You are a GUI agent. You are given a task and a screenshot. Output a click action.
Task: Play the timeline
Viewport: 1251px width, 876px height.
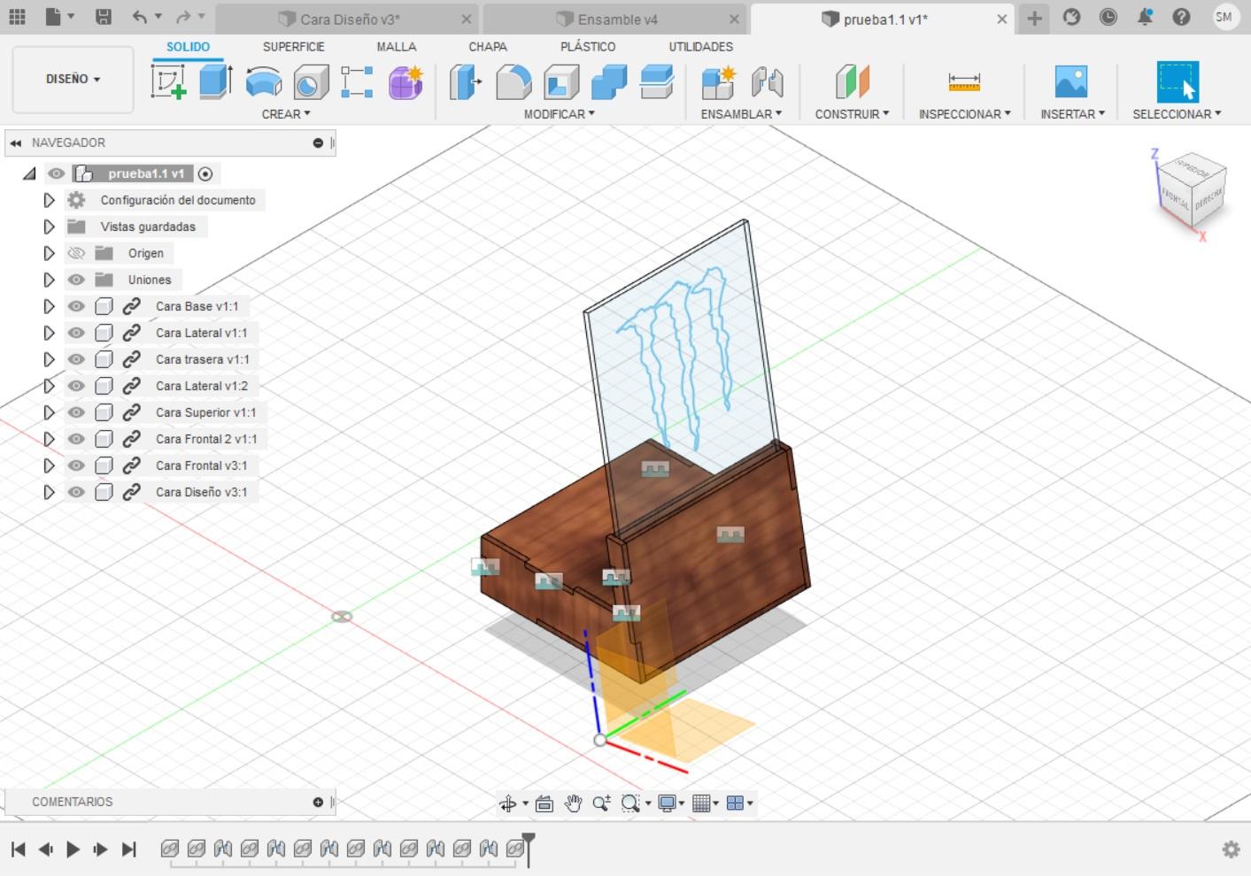(x=73, y=849)
